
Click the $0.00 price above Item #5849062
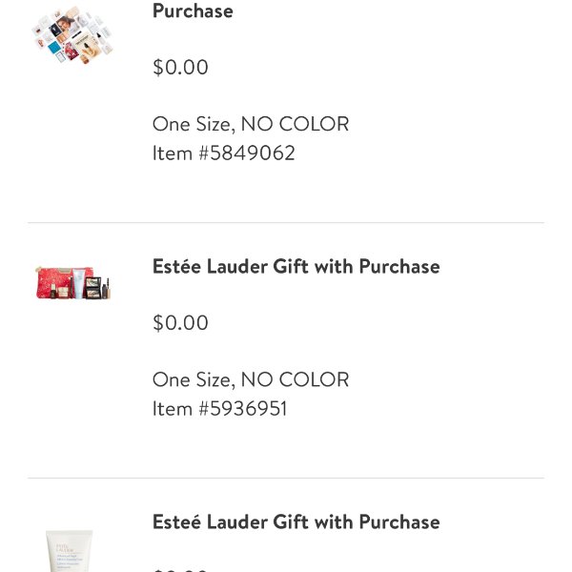point(180,68)
